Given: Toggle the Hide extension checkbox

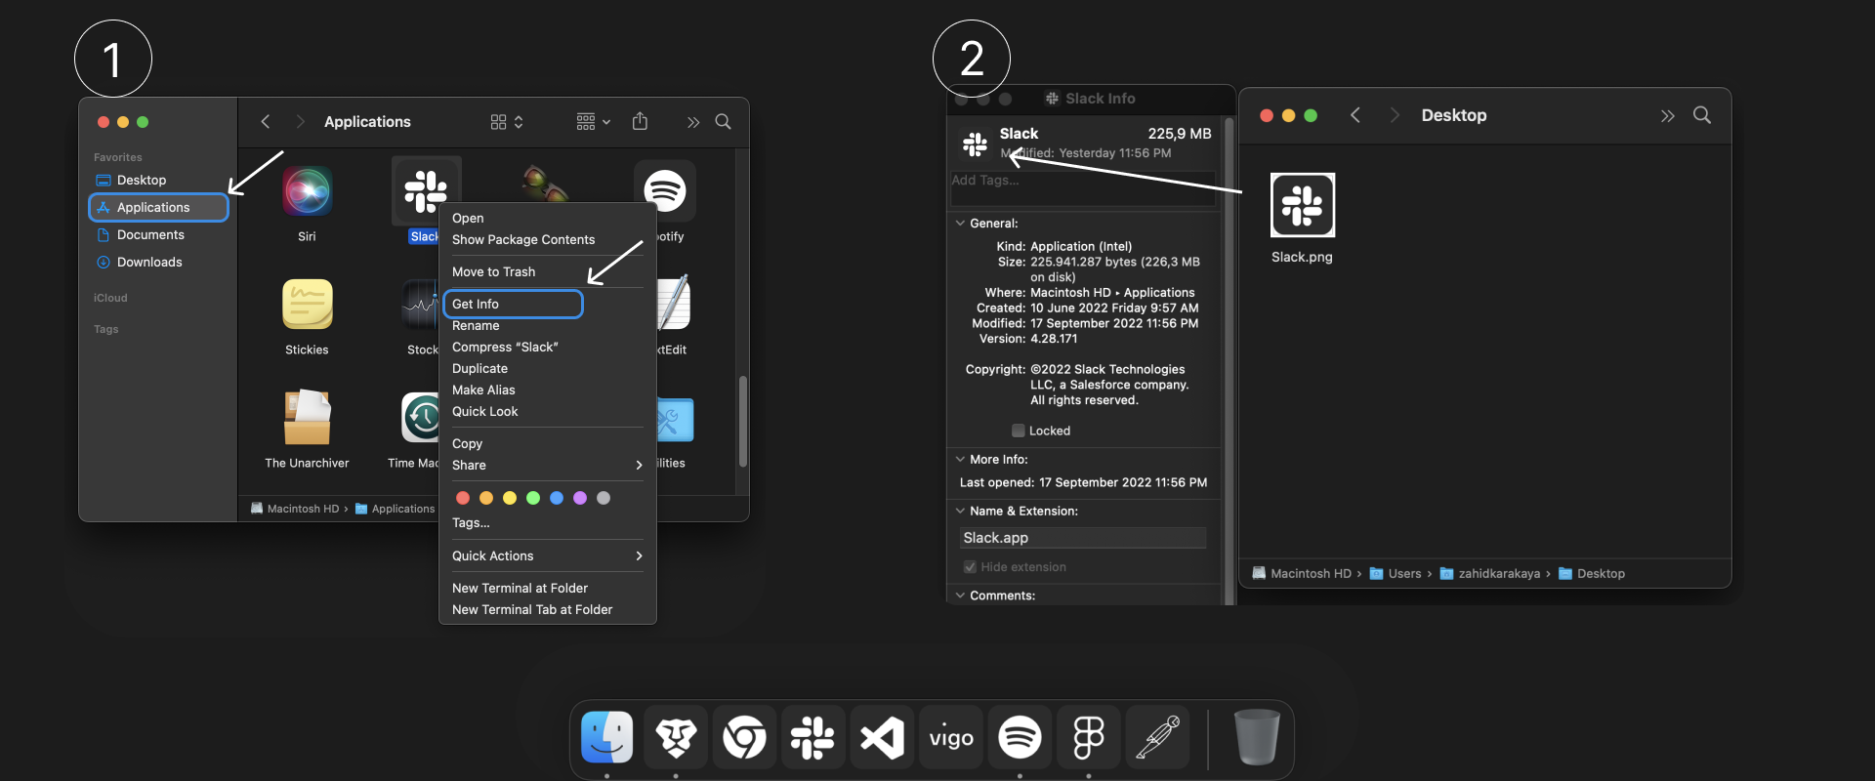Looking at the screenshot, I should 970,567.
